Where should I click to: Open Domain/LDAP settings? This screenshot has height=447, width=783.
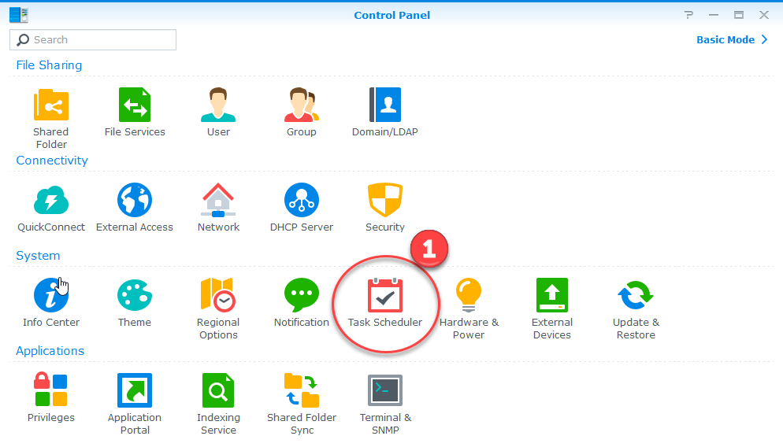(385, 105)
